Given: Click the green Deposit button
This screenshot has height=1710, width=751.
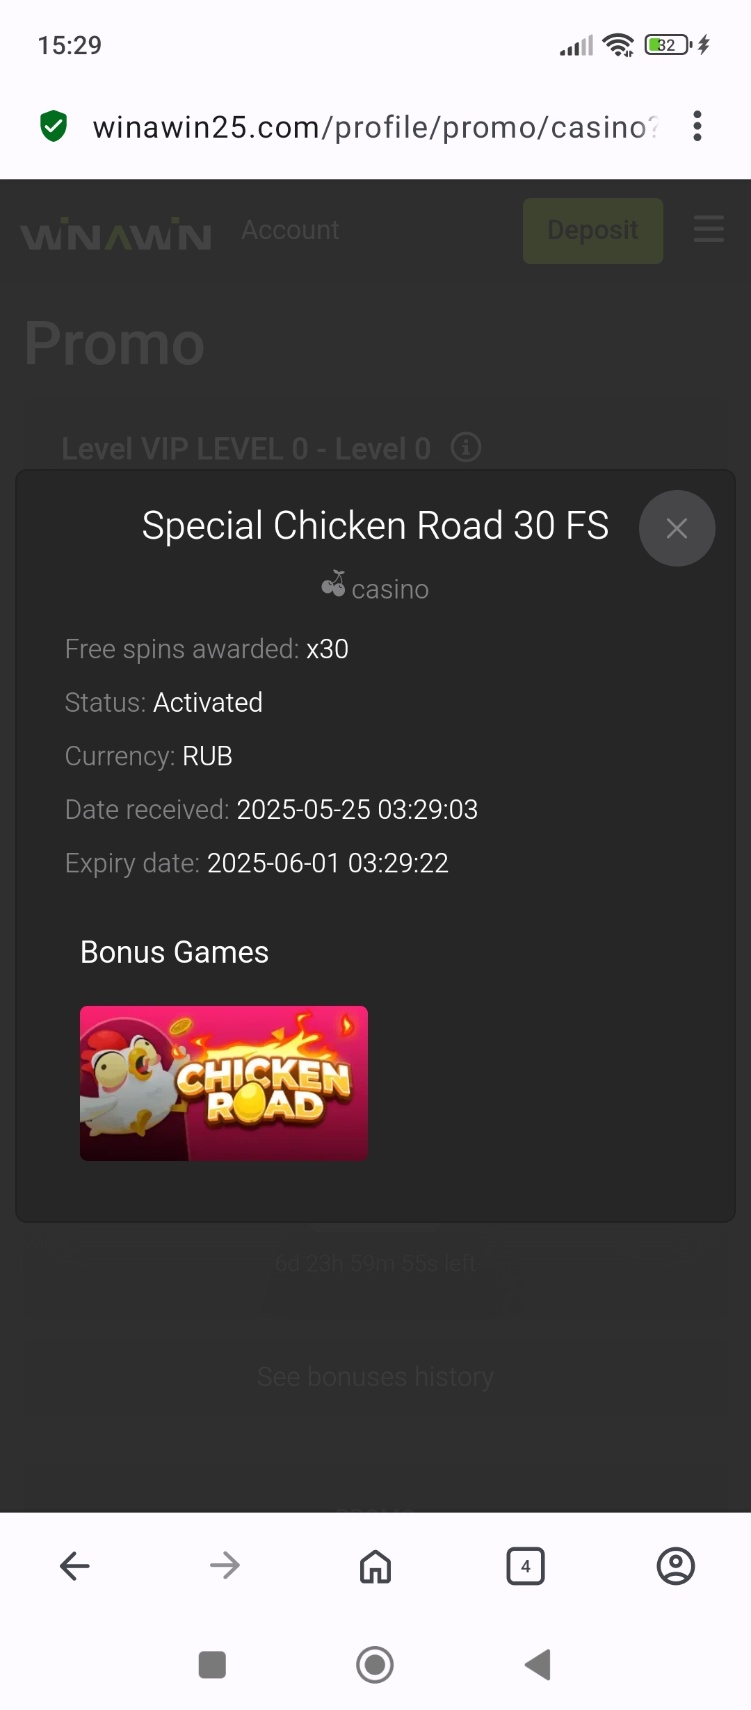Looking at the screenshot, I should (x=593, y=231).
